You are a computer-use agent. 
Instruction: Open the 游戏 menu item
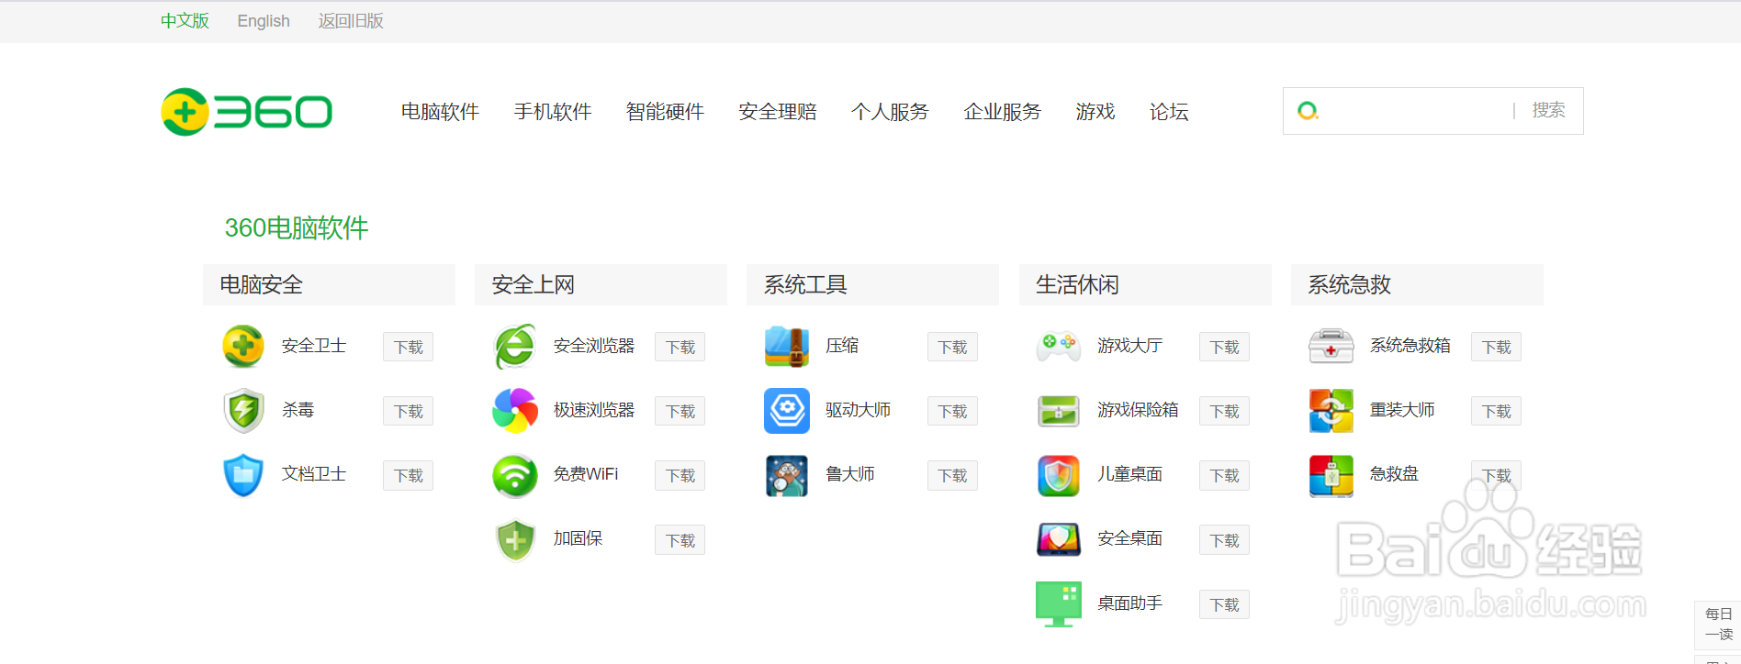point(1095,112)
